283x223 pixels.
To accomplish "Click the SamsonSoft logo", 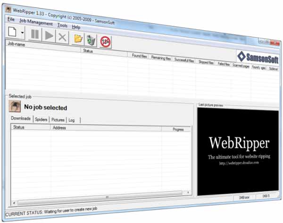I will [x=258, y=57].
